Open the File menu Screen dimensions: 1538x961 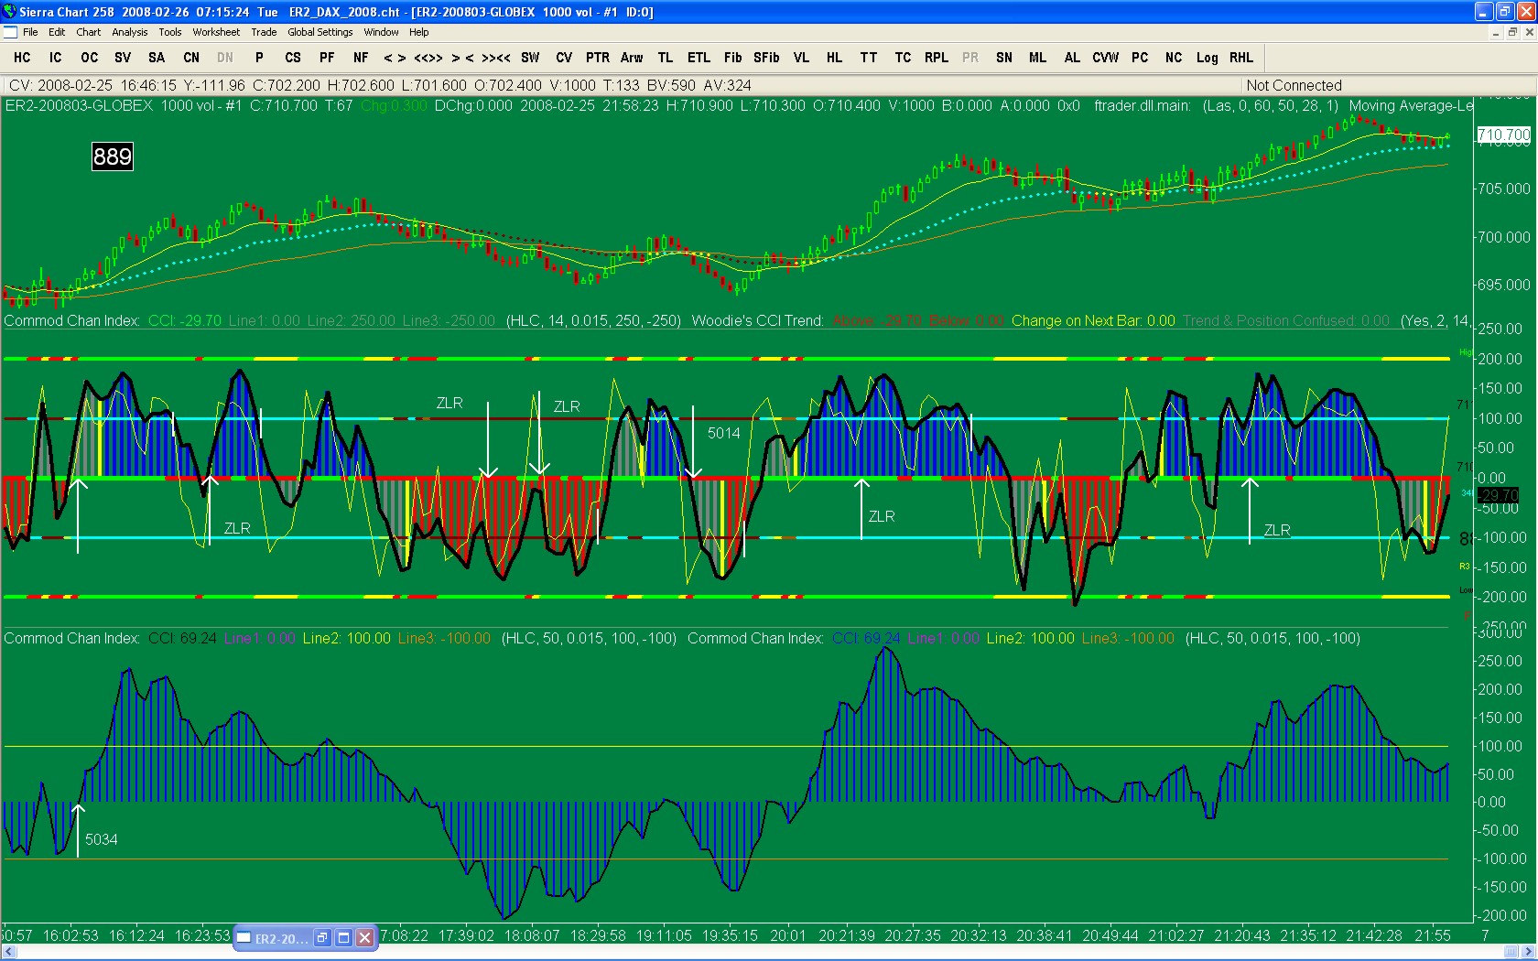(x=30, y=32)
